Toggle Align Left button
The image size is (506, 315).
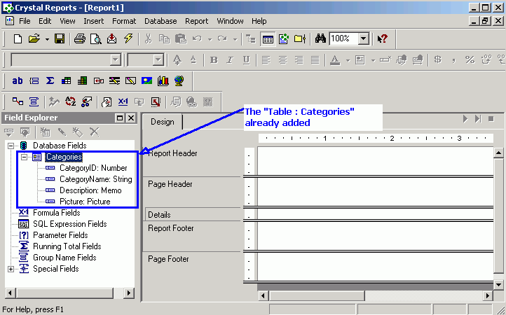click(x=266, y=60)
